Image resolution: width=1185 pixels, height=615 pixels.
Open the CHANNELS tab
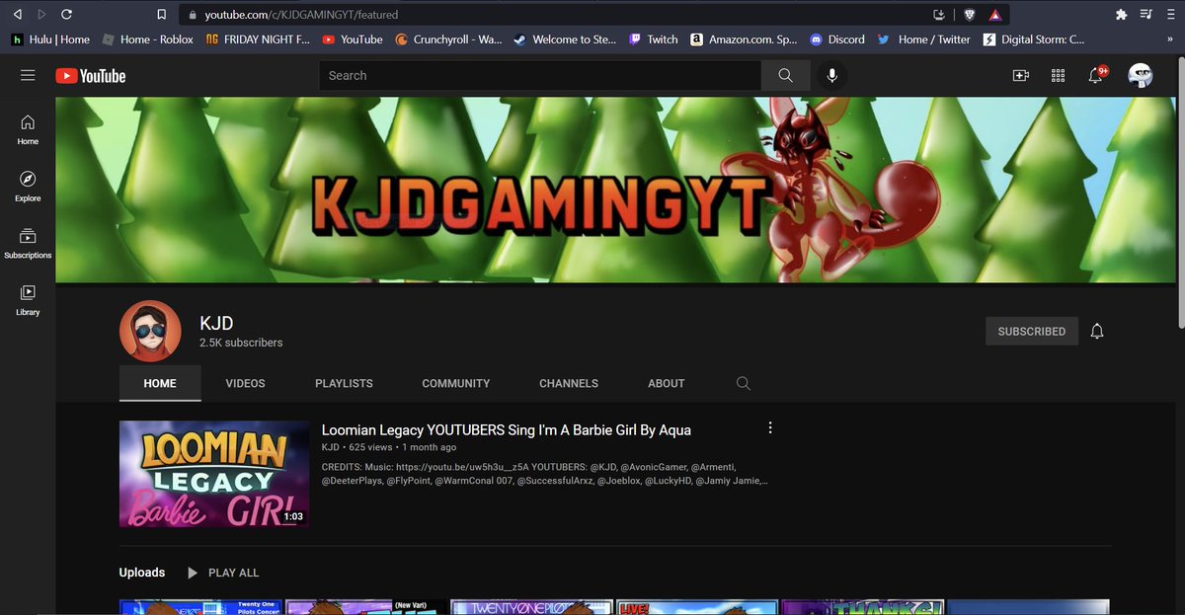569,383
